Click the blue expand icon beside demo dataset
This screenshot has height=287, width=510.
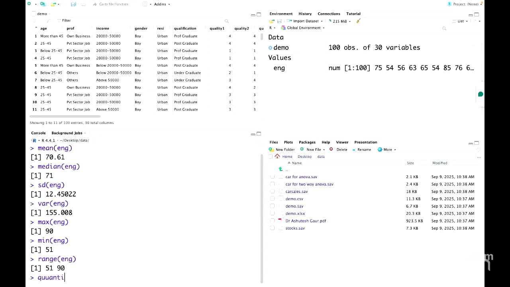(x=270, y=48)
